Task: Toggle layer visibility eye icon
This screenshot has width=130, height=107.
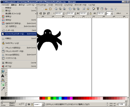Action: [x=29, y=104]
